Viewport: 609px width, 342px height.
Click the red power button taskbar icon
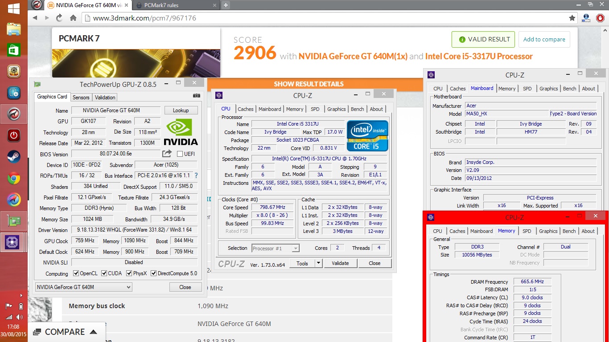point(14,135)
